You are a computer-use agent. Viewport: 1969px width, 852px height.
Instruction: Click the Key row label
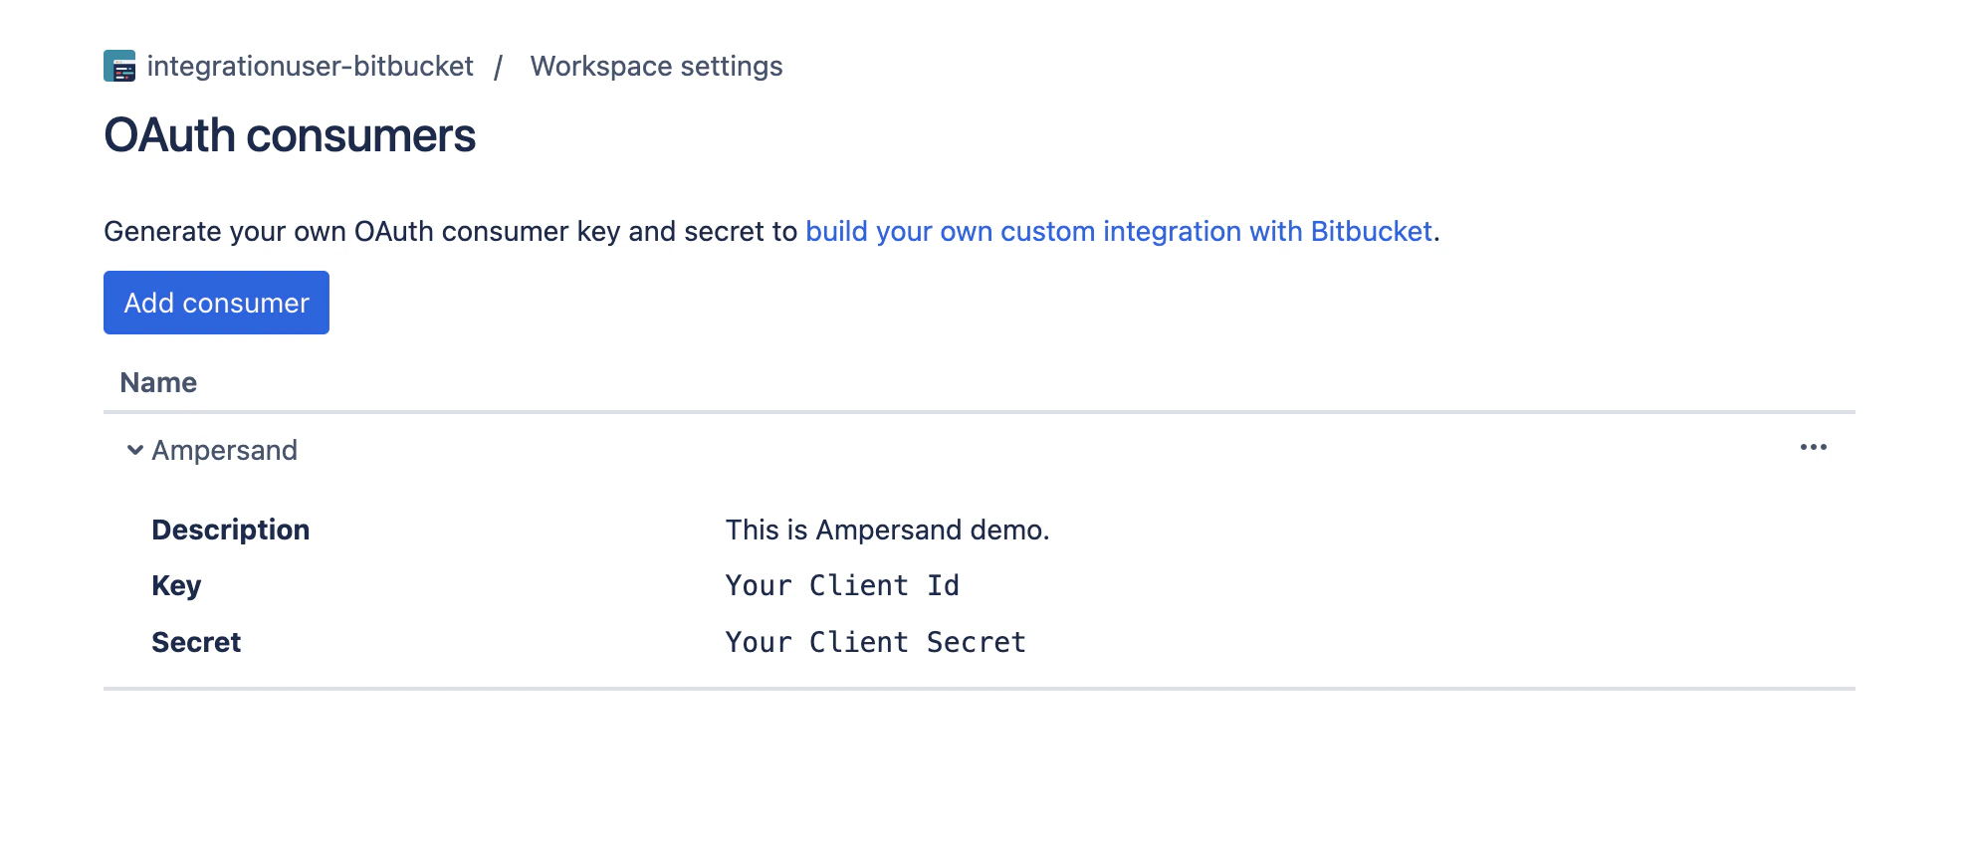pos(175,585)
